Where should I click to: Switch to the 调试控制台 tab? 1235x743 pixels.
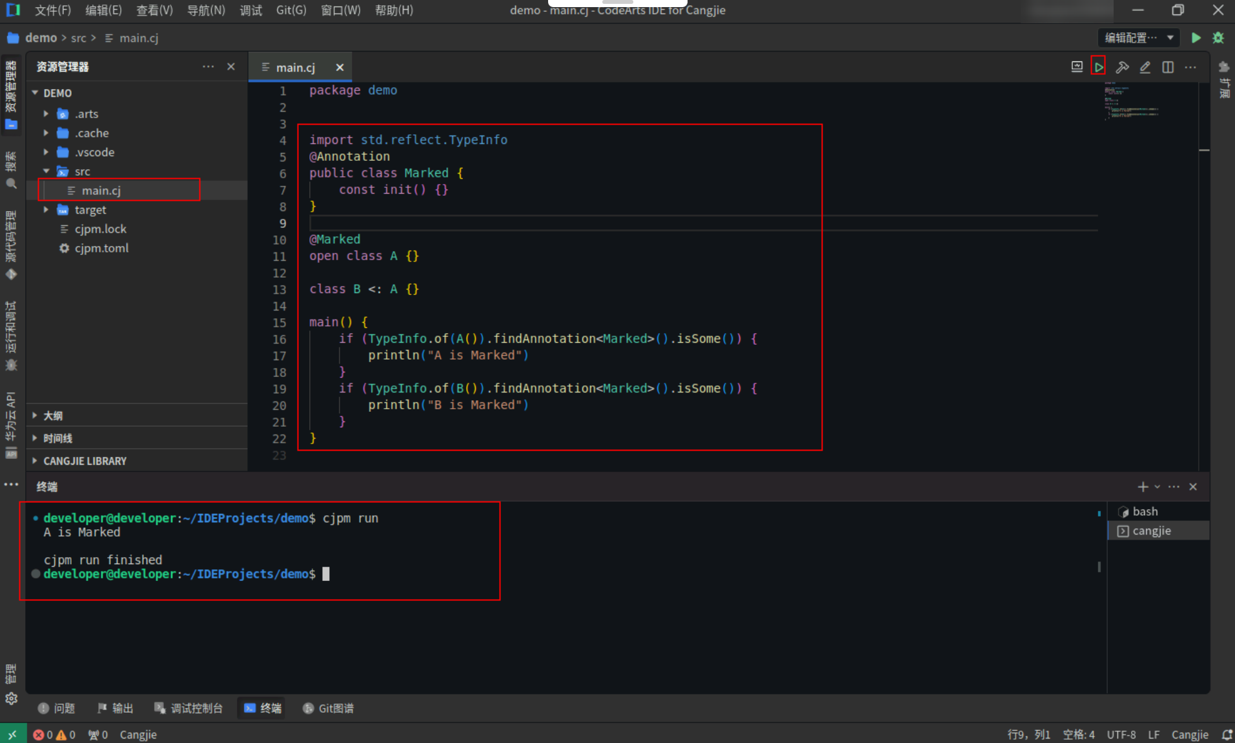[x=189, y=708]
